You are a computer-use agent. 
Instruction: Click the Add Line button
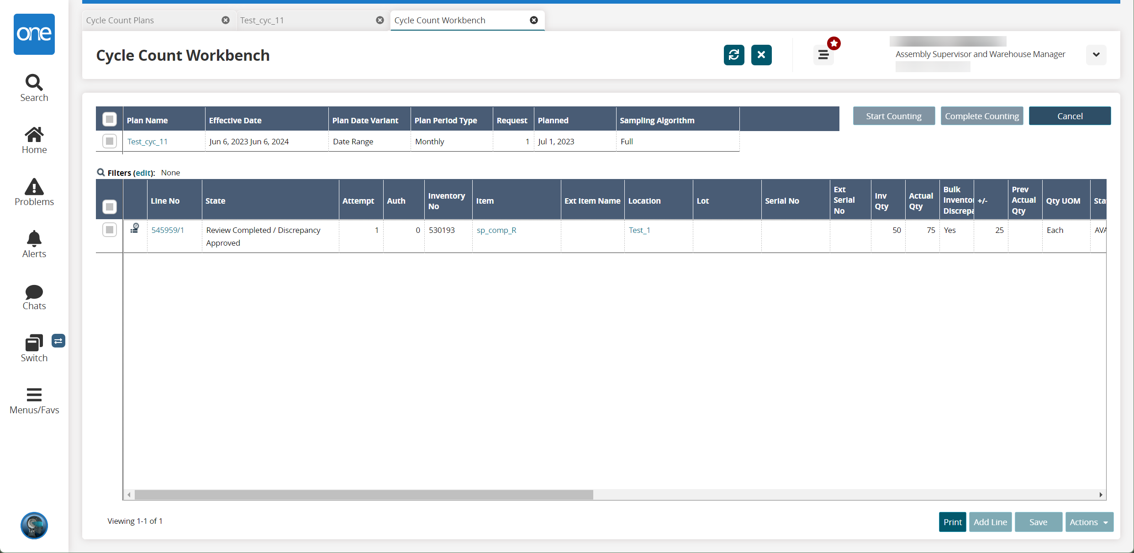989,522
